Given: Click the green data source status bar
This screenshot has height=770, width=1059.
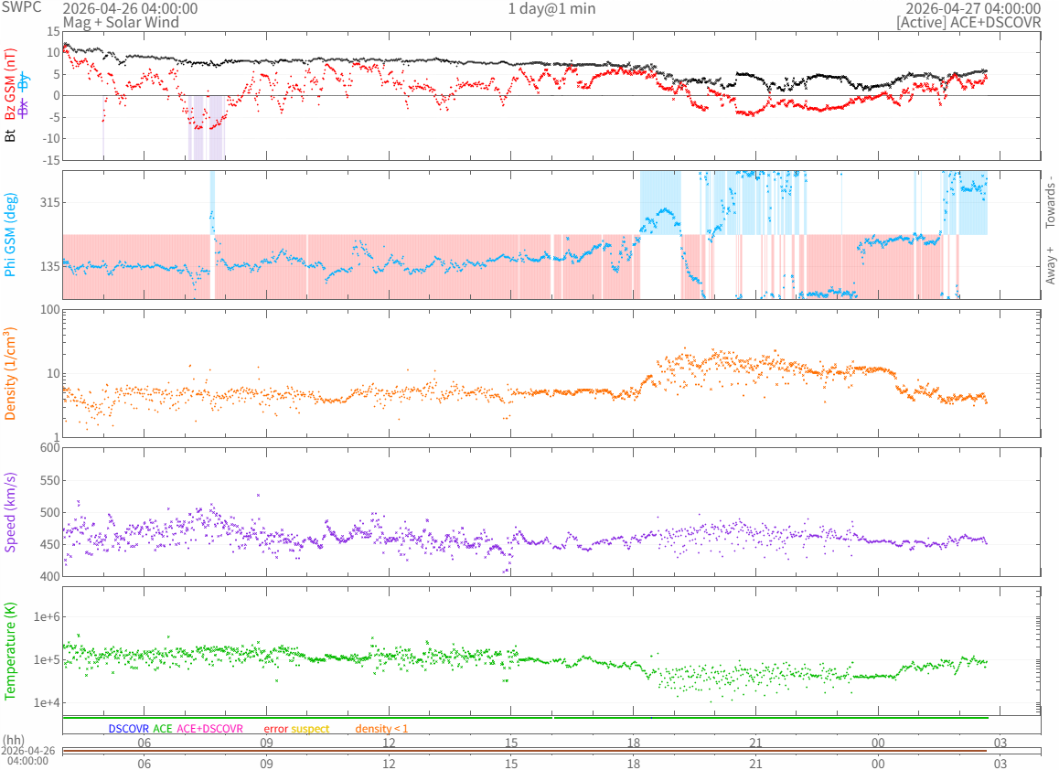Looking at the screenshot, I should 526,717.
